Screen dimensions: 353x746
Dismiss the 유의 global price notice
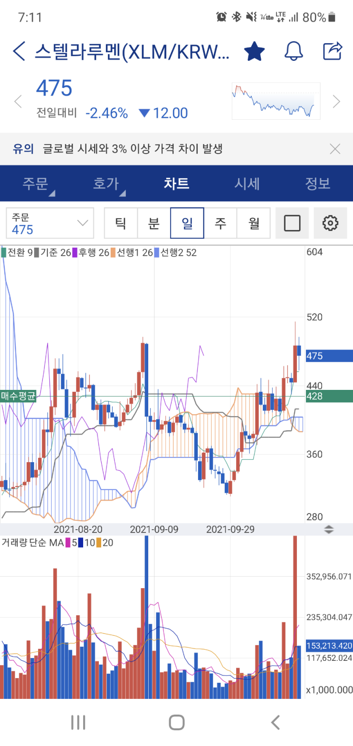point(335,149)
